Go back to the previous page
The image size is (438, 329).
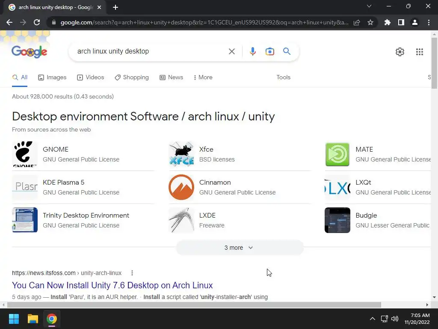point(9,22)
